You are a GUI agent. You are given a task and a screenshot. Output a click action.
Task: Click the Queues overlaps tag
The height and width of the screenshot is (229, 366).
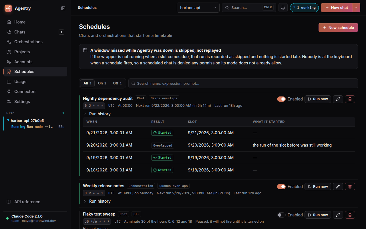pyautogui.click(x=173, y=186)
